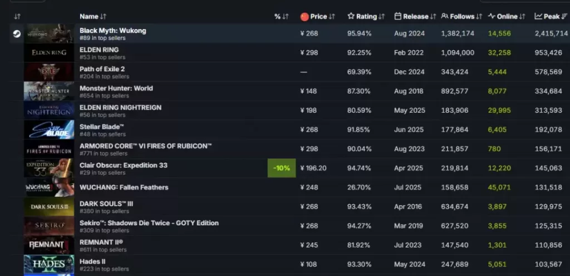Image resolution: width=570 pixels, height=276 pixels.
Task: Select the 2,415,714 peak value
Action: click(551, 33)
